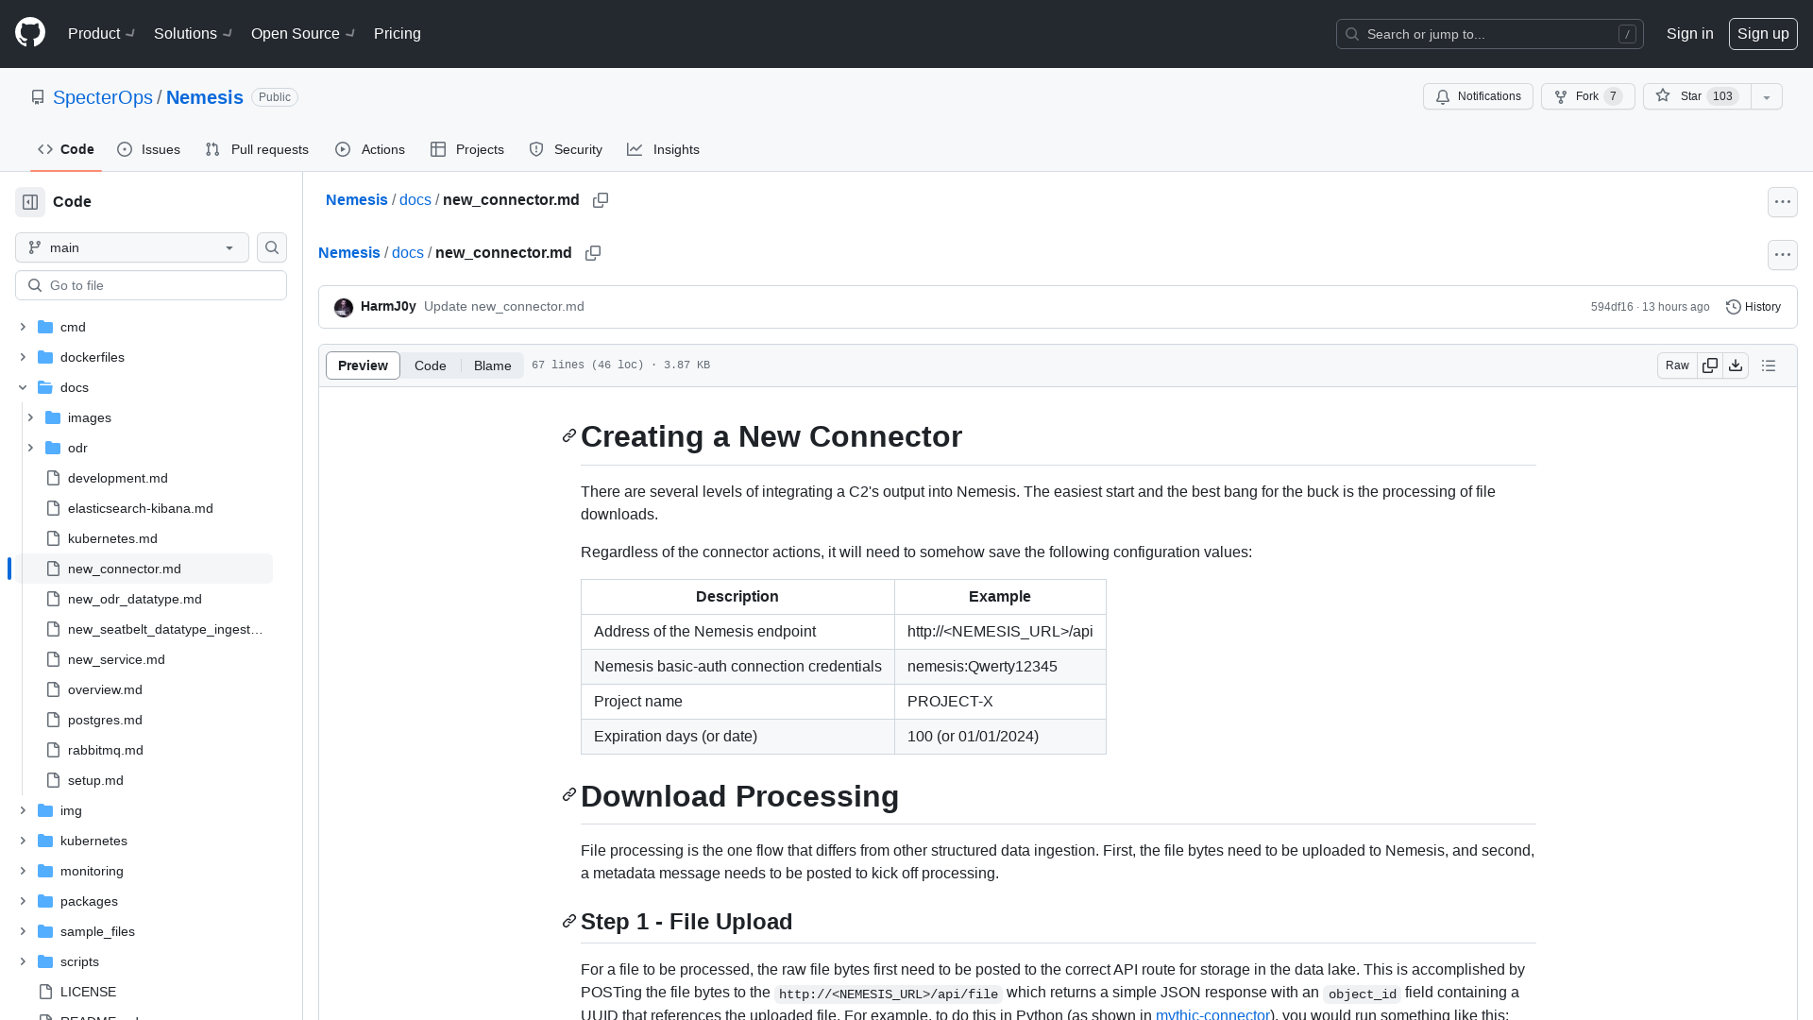Switch to Code view of file
This screenshot has height=1020, width=1813.
[x=431, y=365]
